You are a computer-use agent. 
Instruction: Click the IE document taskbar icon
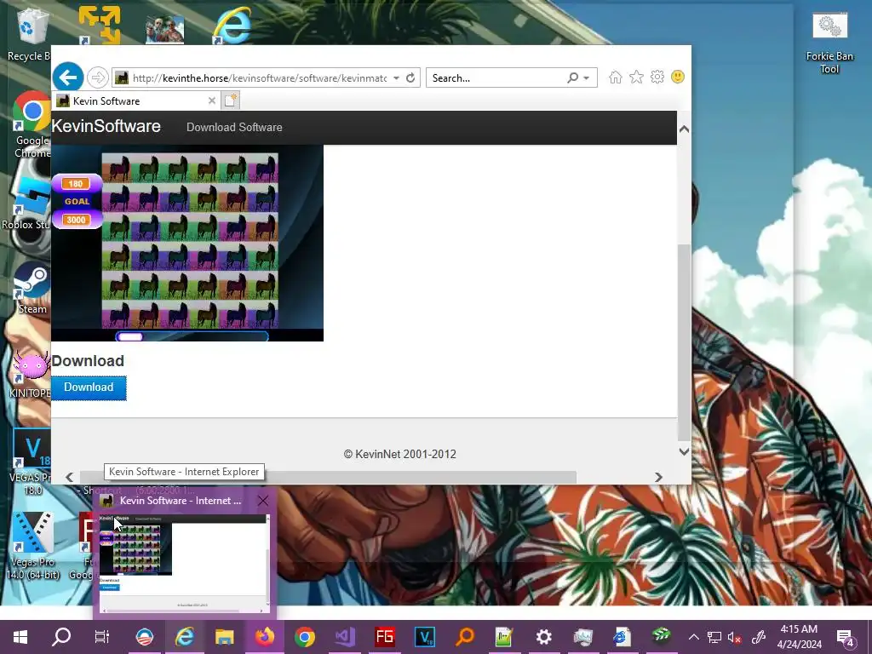(622, 637)
